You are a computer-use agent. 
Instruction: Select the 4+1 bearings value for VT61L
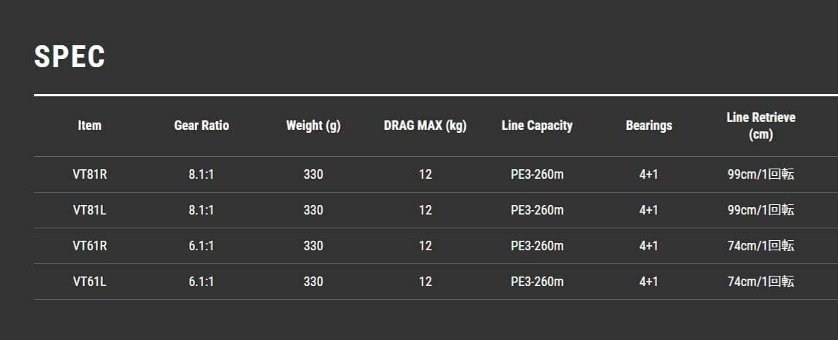[x=649, y=282]
